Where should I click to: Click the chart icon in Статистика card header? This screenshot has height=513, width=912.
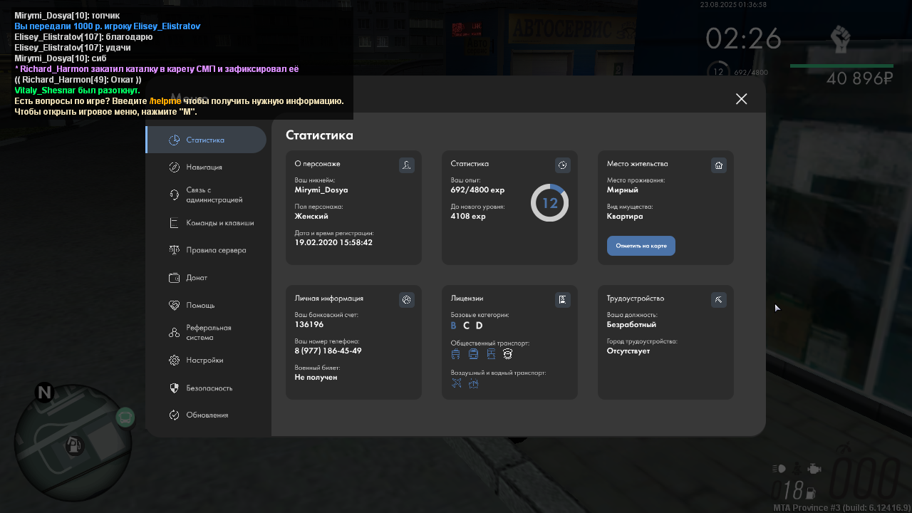(x=562, y=165)
